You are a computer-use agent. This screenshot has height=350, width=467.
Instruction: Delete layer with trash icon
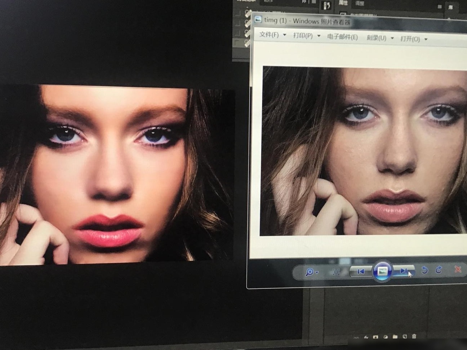click(414, 336)
